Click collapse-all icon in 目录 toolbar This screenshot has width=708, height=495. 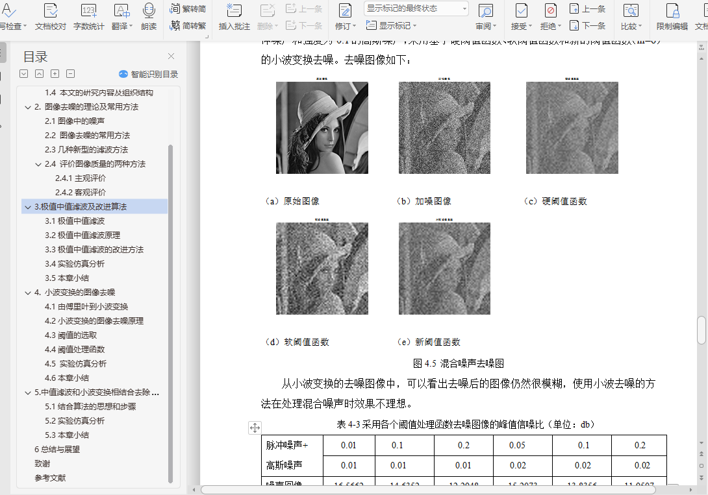click(x=39, y=73)
